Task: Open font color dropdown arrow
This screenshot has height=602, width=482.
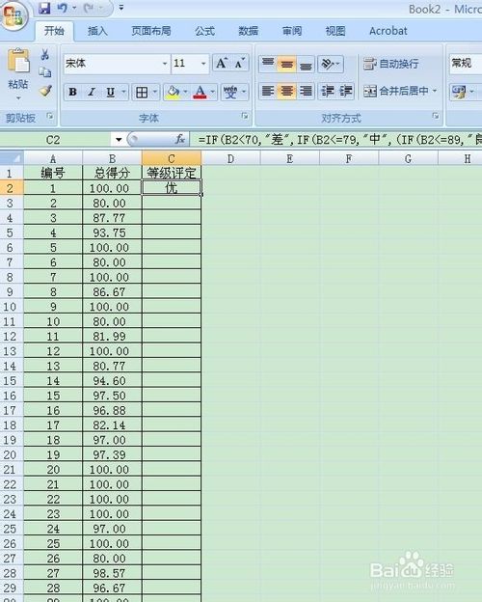Action: click(x=213, y=93)
